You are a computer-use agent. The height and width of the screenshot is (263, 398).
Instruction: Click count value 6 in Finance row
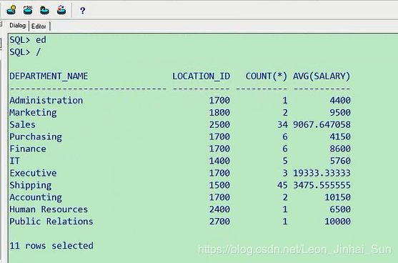tap(285, 149)
